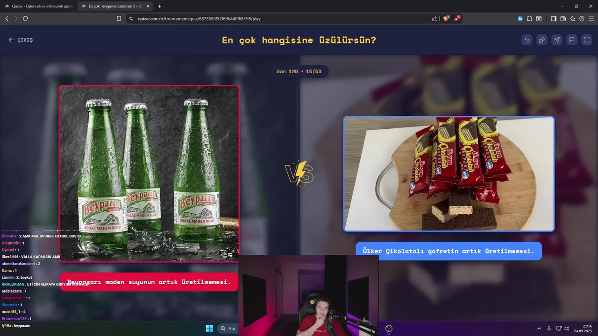Screen dimensions: 598x336
Task: Click chat username 'Cynted'
Action: click(8, 250)
